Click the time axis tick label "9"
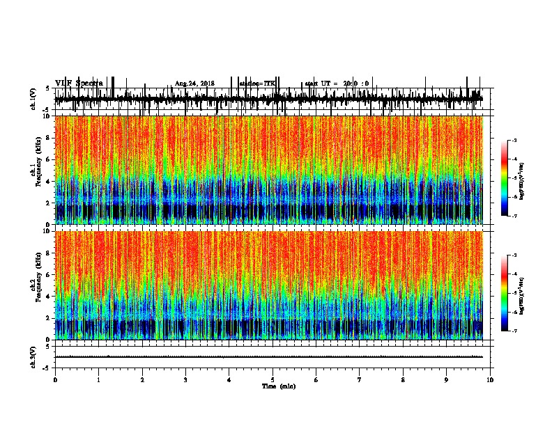 (446, 380)
